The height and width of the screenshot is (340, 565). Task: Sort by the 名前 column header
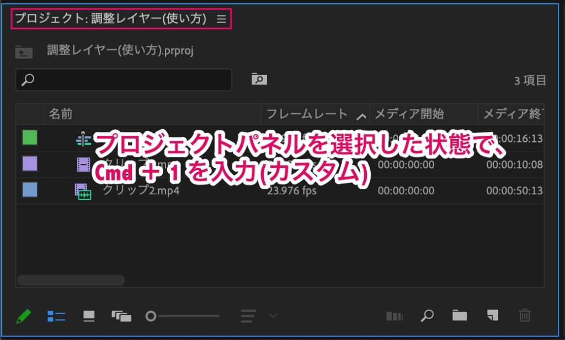click(152, 114)
